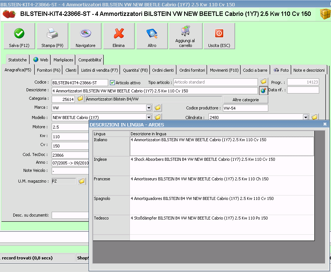Click the Data rif. input field
This screenshot has width=331, height=272.
coord(303,90)
